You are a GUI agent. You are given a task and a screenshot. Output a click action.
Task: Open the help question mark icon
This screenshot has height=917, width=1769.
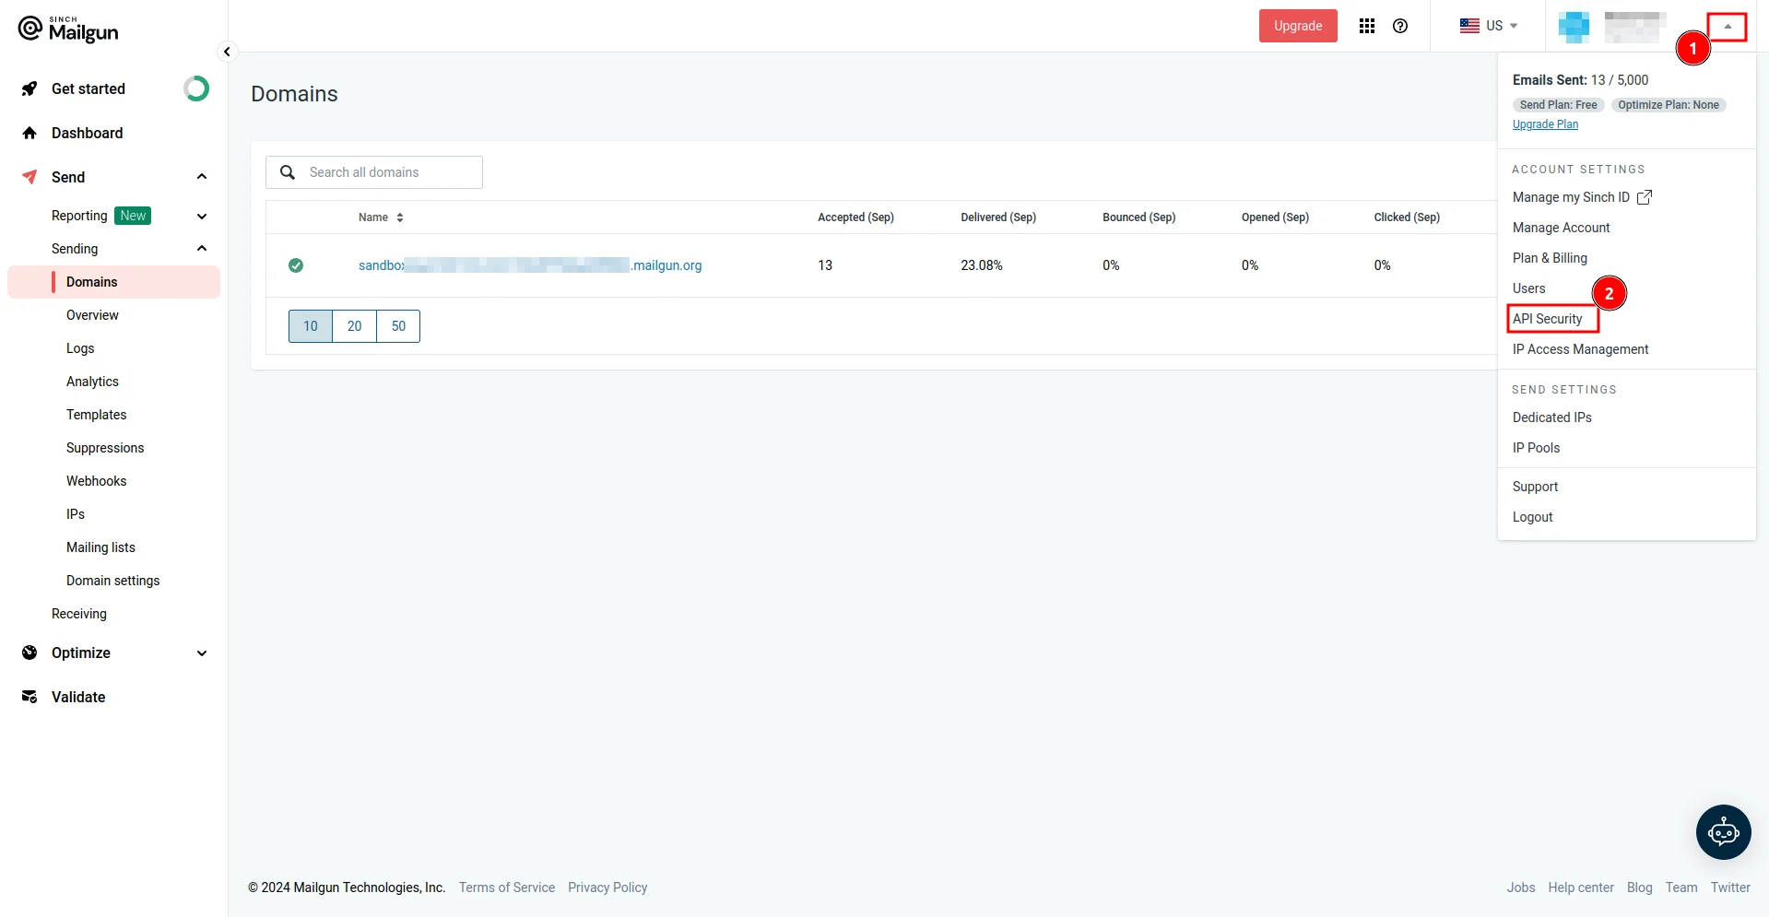click(x=1400, y=26)
